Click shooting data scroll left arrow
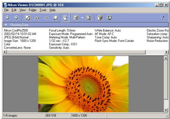Screen dimensions: 170x119 (4, 52)
